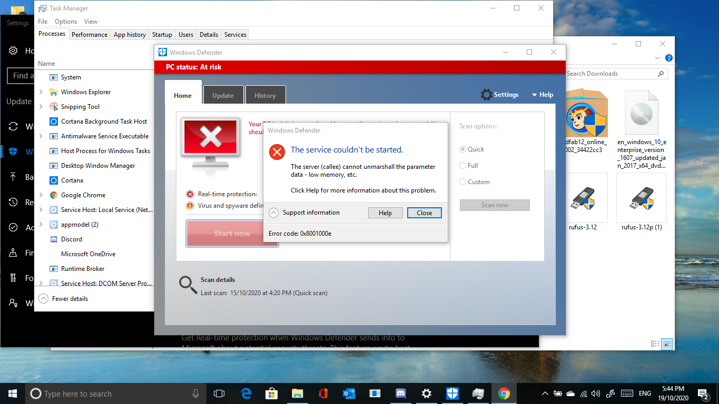Click the Search Downloads field
Viewport: 719px width, 404px height.
[x=616, y=74]
